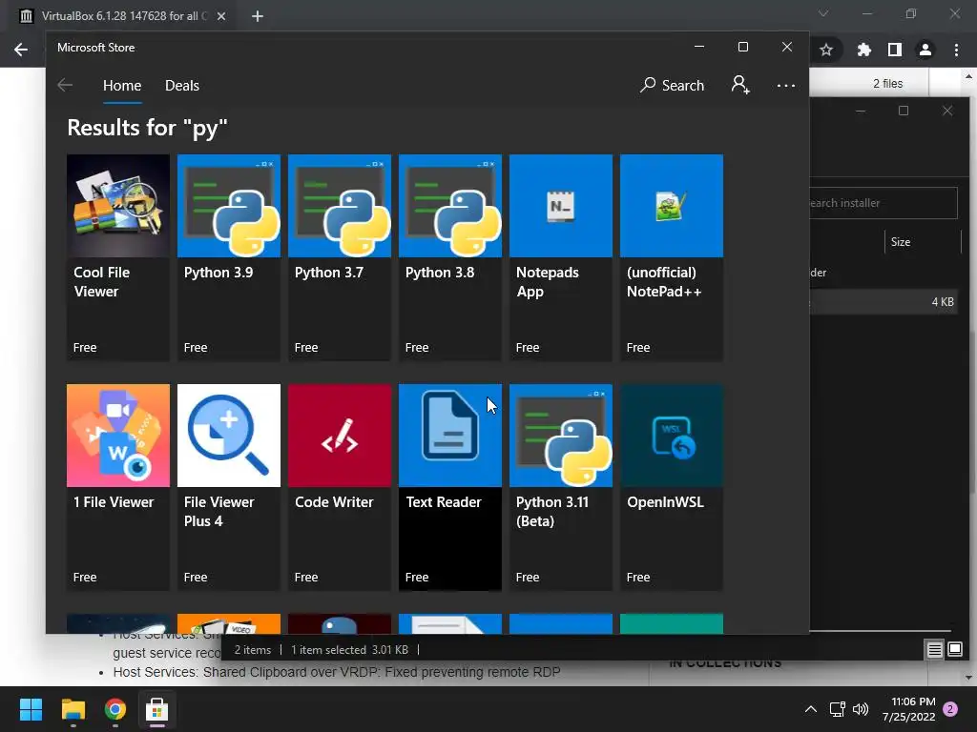Open the 1 File Viewer app icon
Screen dimensions: 977x732
(117, 435)
